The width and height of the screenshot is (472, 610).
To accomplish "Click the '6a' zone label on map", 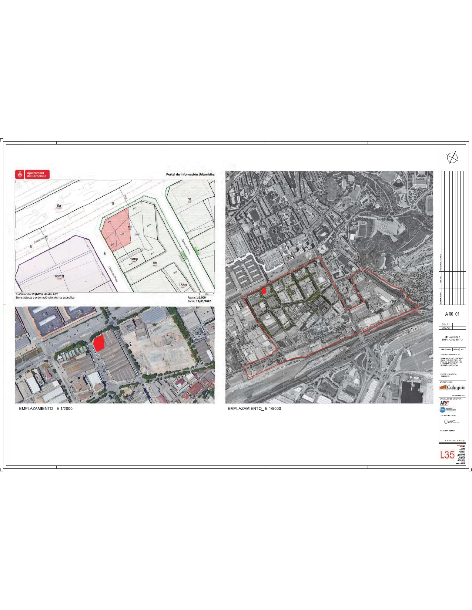I will 59,206.
